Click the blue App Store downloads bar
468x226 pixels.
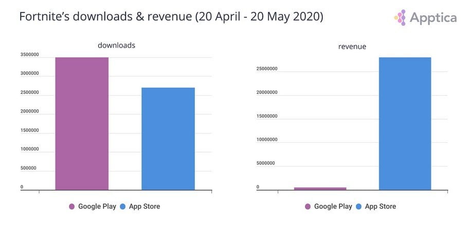[x=168, y=139]
